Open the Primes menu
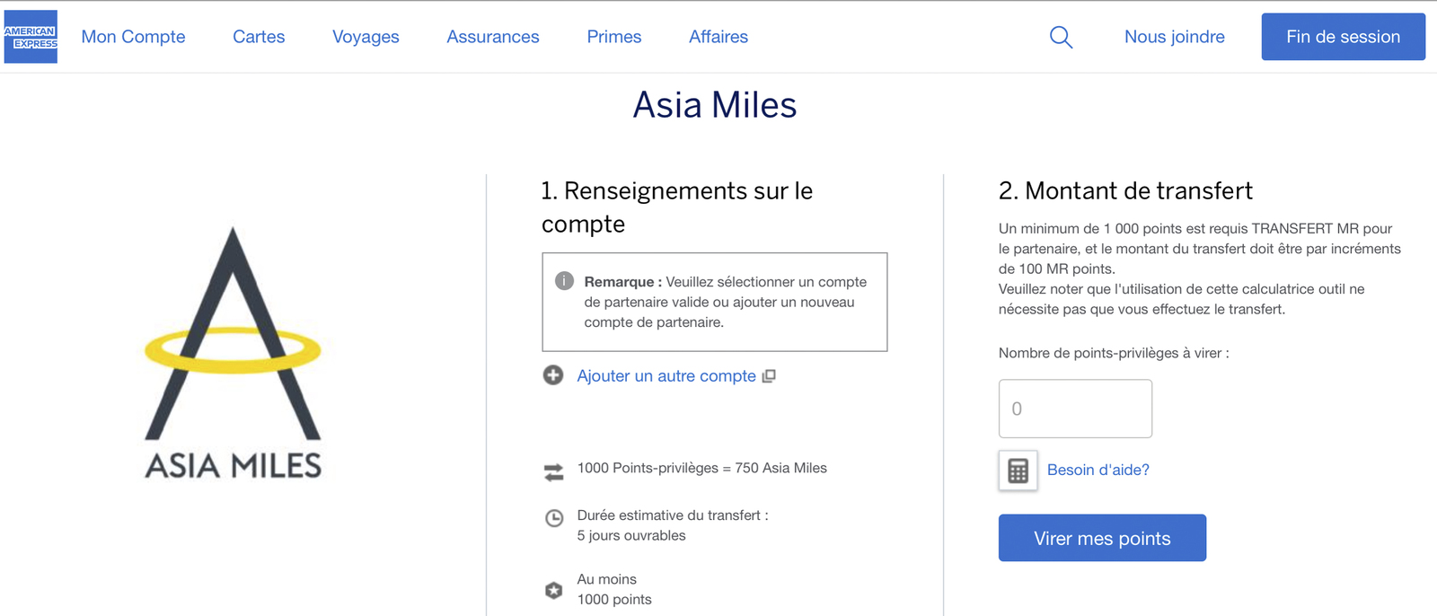1437x616 pixels. [x=614, y=37]
